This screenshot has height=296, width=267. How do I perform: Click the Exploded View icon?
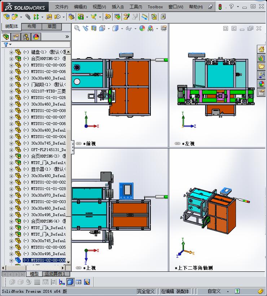click(x=126, y=17)
